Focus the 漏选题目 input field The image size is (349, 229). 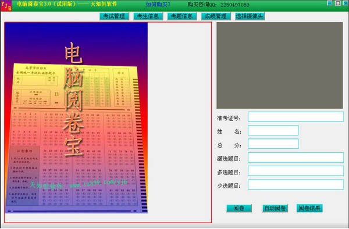point(296,158)
